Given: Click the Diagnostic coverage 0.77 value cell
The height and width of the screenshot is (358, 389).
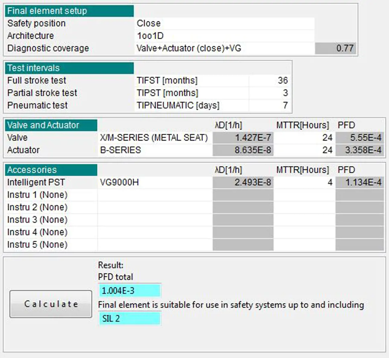Looking at the screenshot, I should click(x=335, y=48).
